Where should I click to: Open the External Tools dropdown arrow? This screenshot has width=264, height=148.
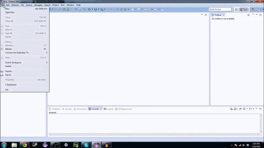tap(105, 9)
